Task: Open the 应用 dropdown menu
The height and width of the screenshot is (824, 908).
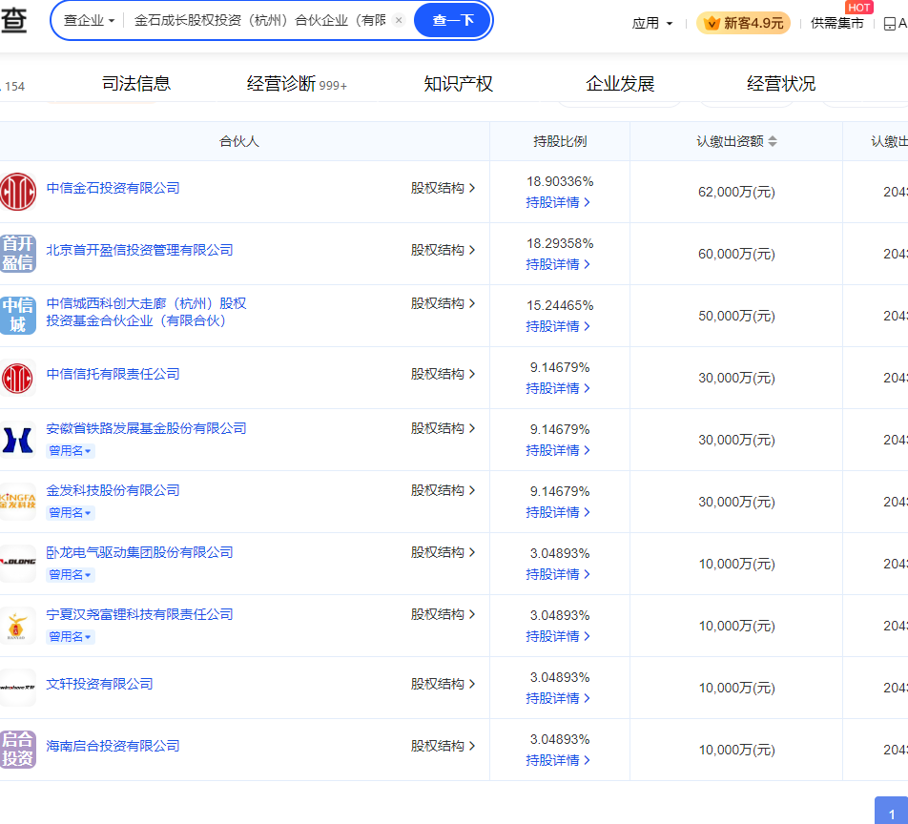Action: pyautogui.click(x=652, y=23)
